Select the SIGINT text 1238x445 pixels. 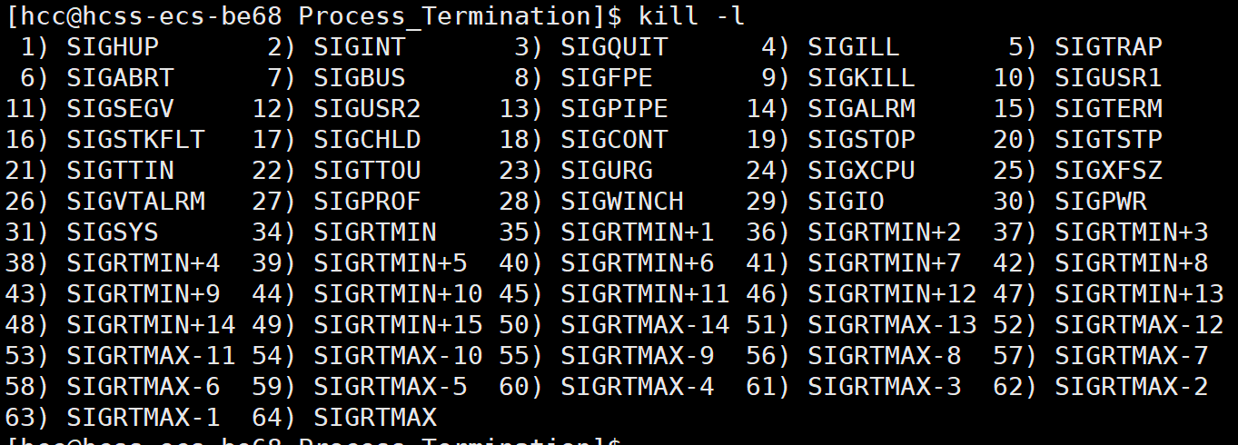point(360,46)
